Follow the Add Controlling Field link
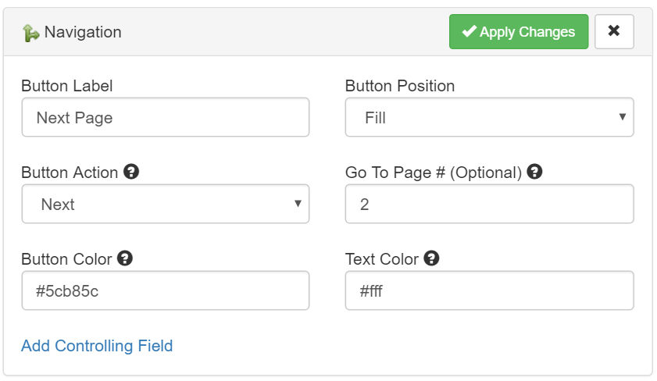Screen dimensions: 657x381 coord(97,346)
